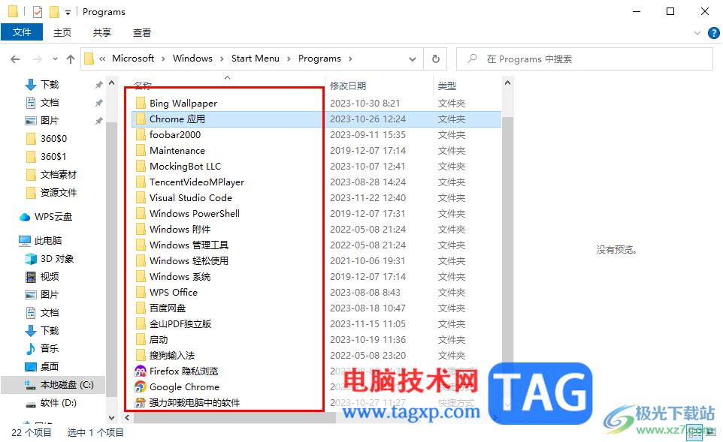The width and height of the screenshot is (723, 442).
Task: Select the Windows 轻松使用 folder
Action: [189, 261]
